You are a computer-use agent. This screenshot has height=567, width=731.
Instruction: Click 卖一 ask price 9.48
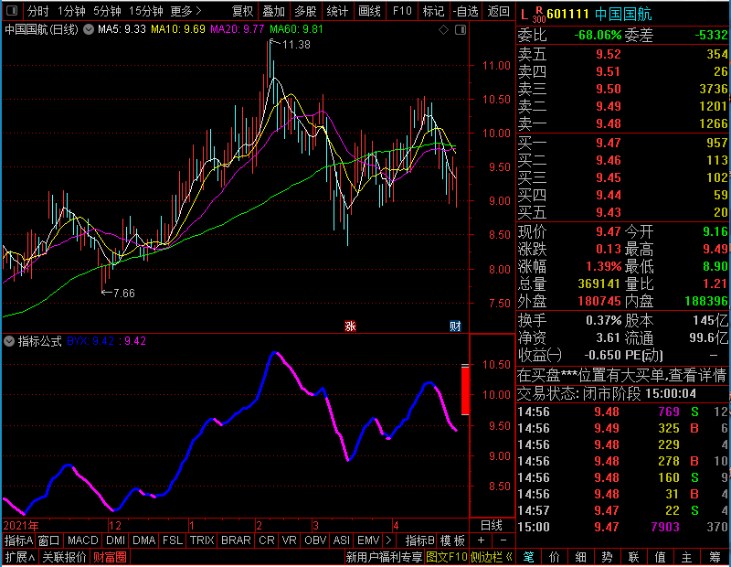(x=609, y=123)
